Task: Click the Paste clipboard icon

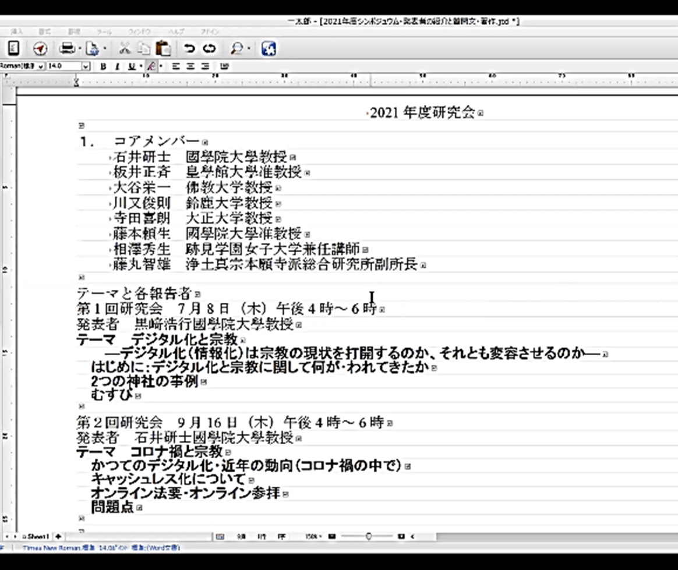Action: coord(164,49)
